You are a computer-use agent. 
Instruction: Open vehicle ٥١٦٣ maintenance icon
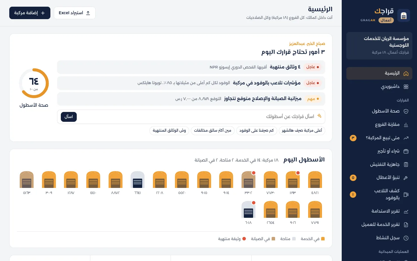coord(27,180)
